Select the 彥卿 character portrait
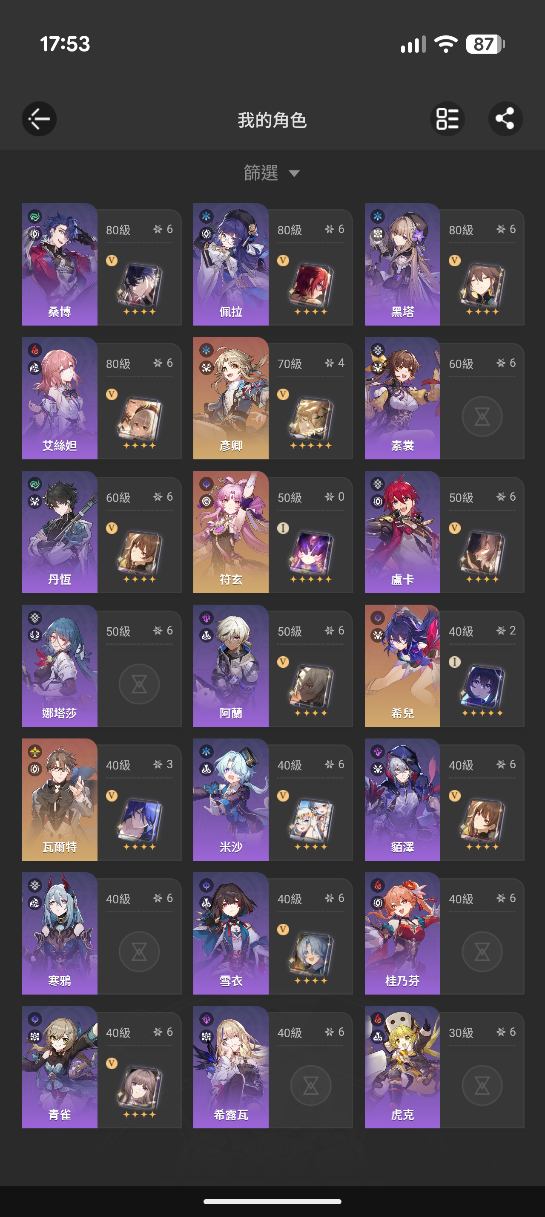545x1217 pixels. click(x=231, y=398)
